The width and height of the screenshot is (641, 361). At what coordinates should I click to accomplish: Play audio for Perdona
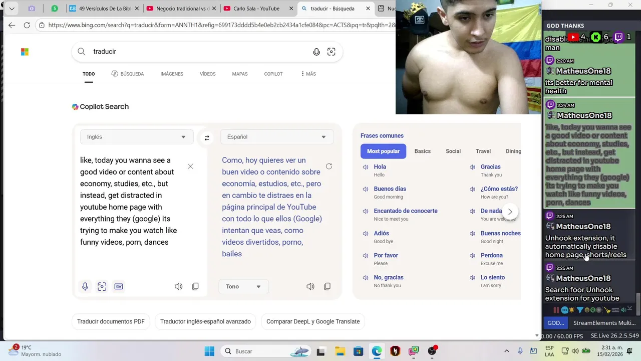[472, 255]
